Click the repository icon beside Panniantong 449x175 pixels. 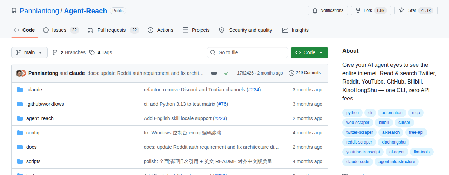(14, 11)
